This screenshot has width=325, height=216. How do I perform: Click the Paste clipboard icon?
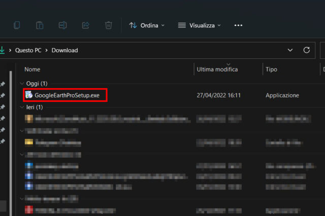[x=40, y=25]
